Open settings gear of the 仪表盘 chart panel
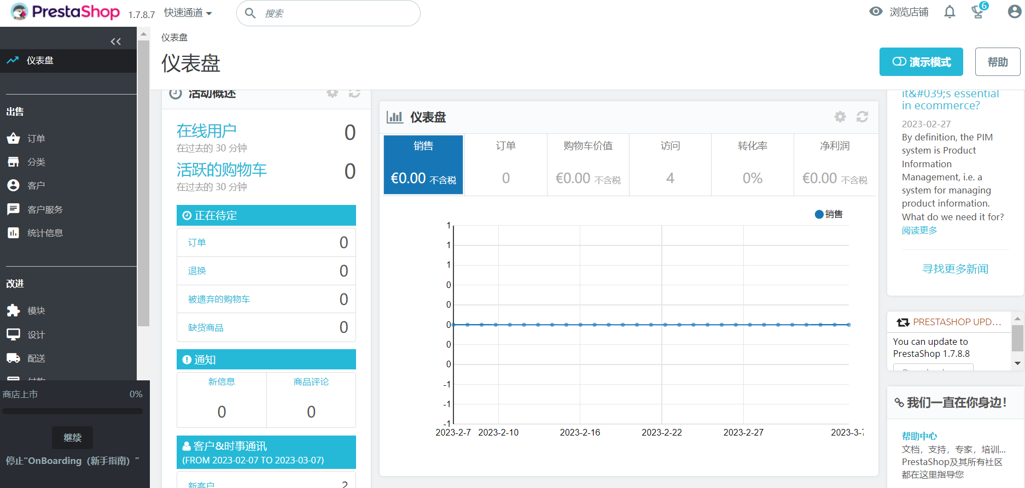1025x488 pixels. click(x=840, y=116)
